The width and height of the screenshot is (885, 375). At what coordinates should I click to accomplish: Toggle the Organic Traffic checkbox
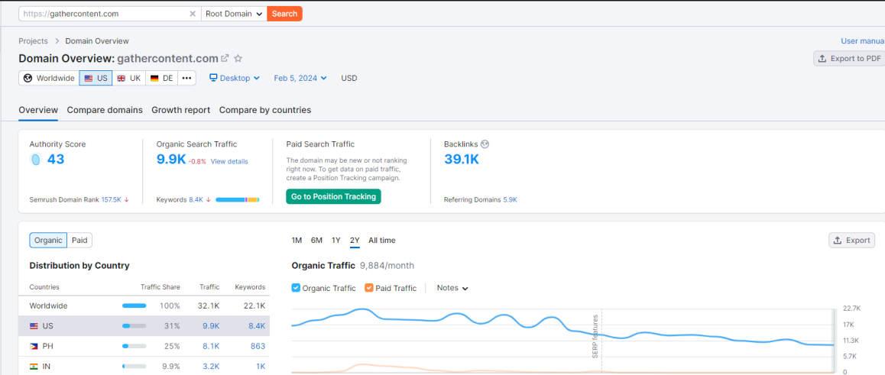click(x=296, y=288)
